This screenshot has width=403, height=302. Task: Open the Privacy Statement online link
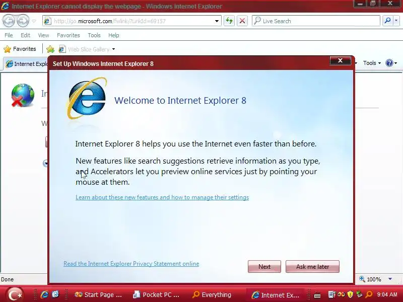click(x=131, y=264)
